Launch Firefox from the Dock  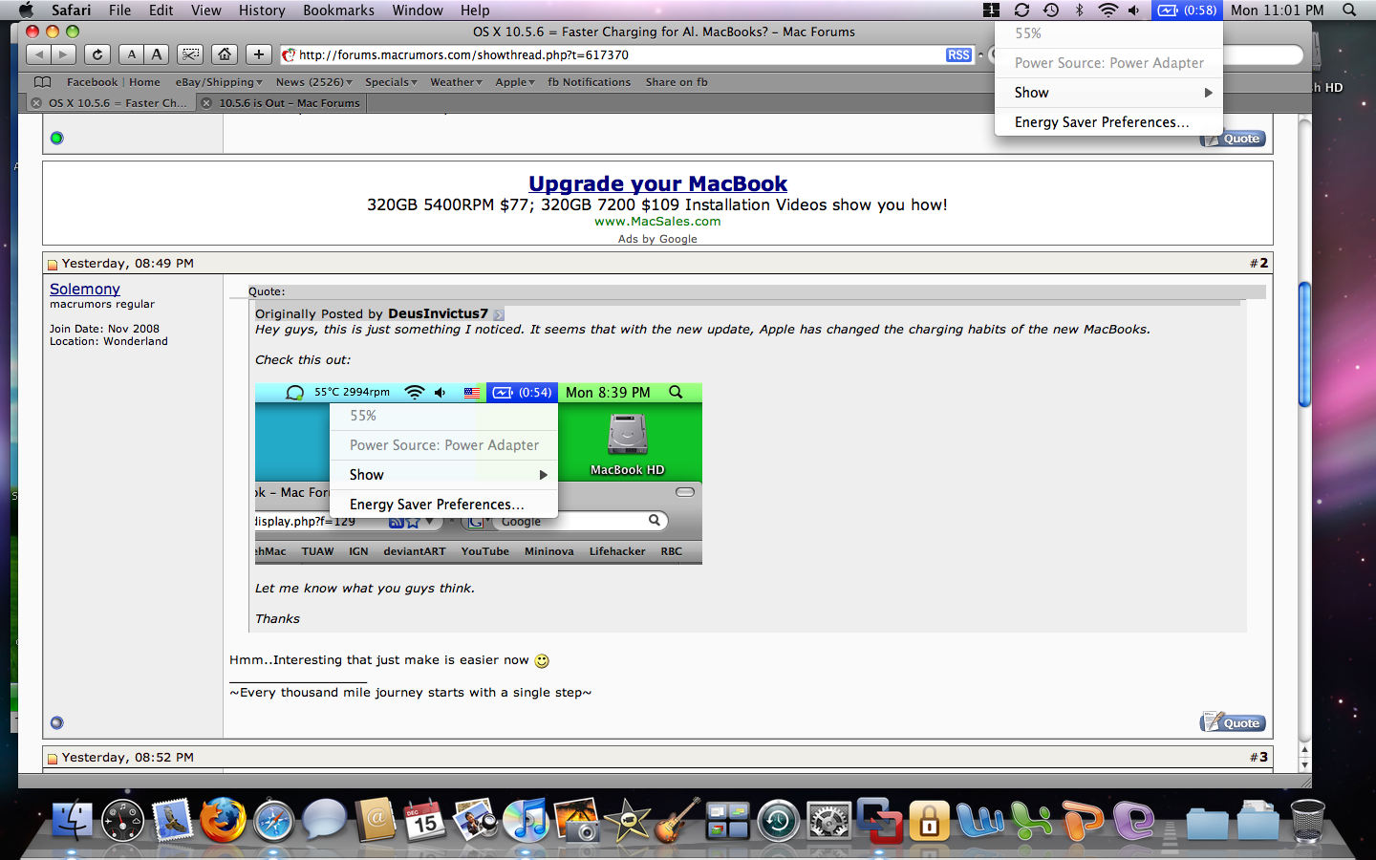[223, 820]
